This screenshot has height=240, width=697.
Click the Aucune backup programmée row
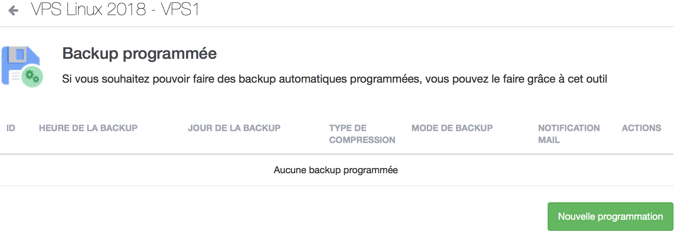click(337, 170)
